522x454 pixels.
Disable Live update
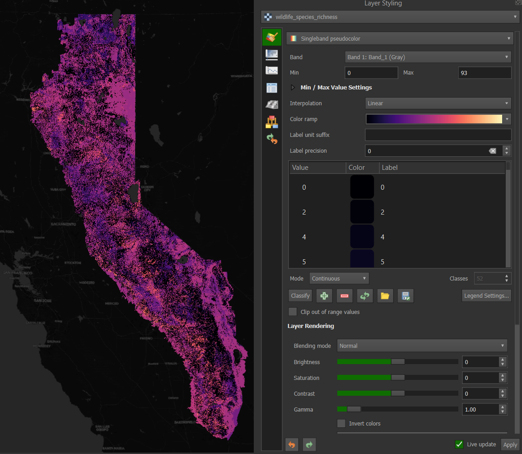point(459,445)
